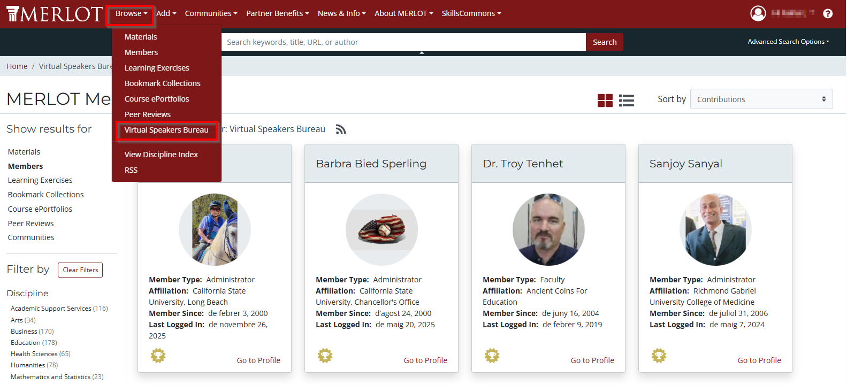The height and width of the screenshot is (385, 847).
Task: Click the Search button
Action: pos(605,42)
